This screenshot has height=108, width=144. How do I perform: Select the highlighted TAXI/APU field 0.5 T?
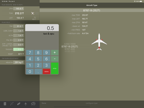[x=19, y=49]
